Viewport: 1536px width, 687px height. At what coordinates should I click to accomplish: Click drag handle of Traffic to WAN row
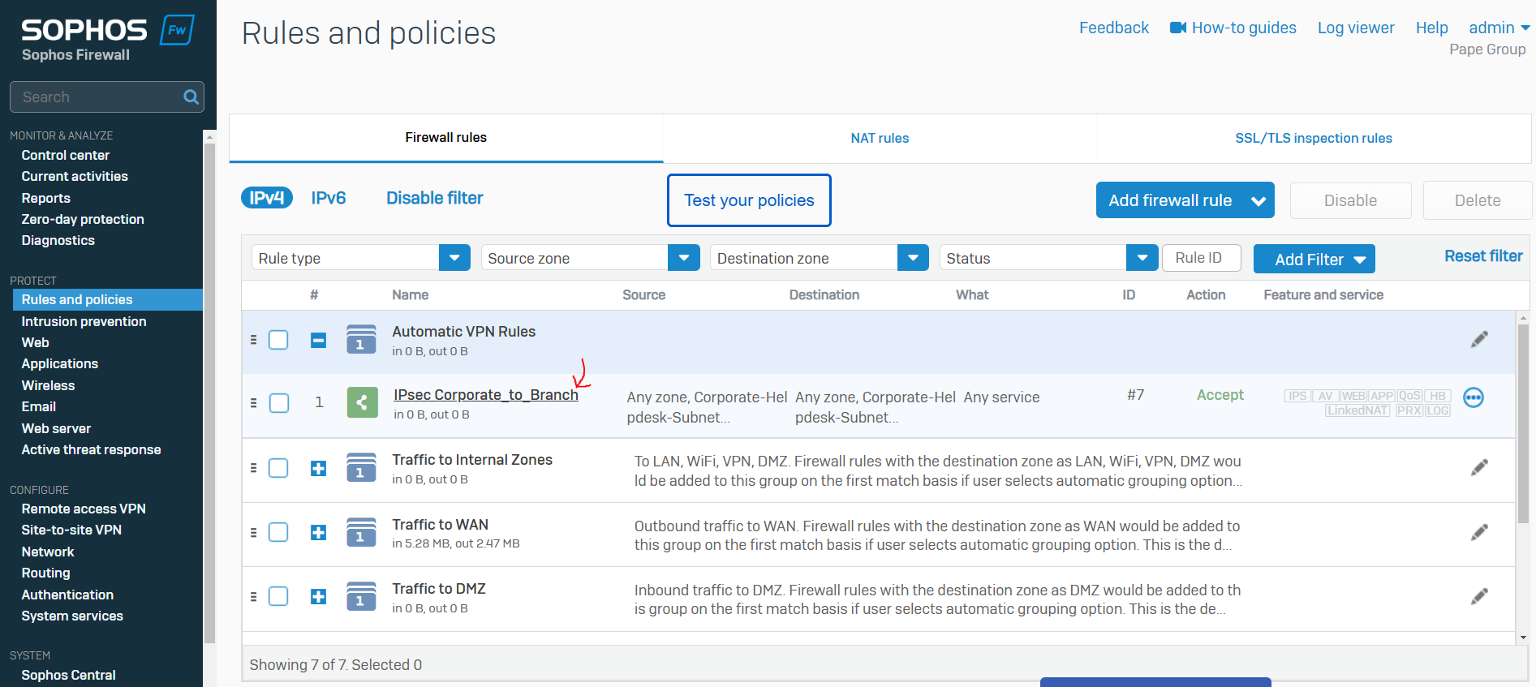coord(253,532)
